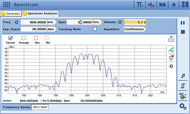Viewport: 190px width, 114px height.
Task: Open the Repetition Continuous dropdown
Action: [x=135, y=29]
